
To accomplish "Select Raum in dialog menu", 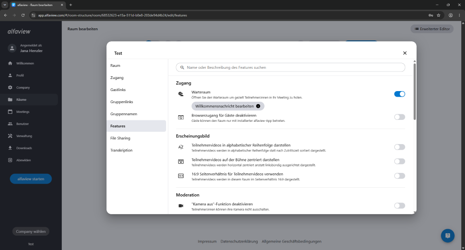I will [x=136, y=66].
